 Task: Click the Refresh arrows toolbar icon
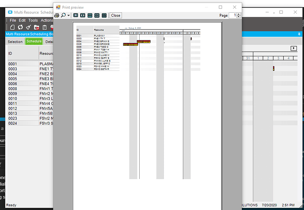pyautogui.click(x=20, y=27)
